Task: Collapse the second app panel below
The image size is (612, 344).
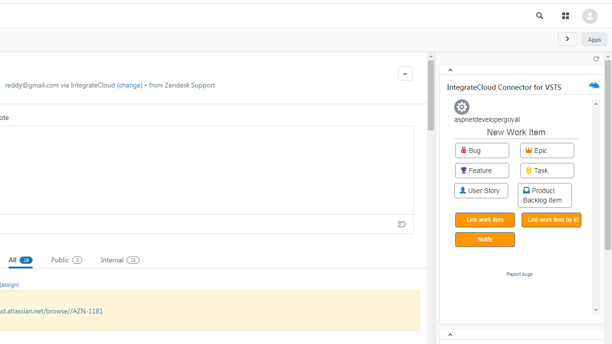Action: coord(450,335)
